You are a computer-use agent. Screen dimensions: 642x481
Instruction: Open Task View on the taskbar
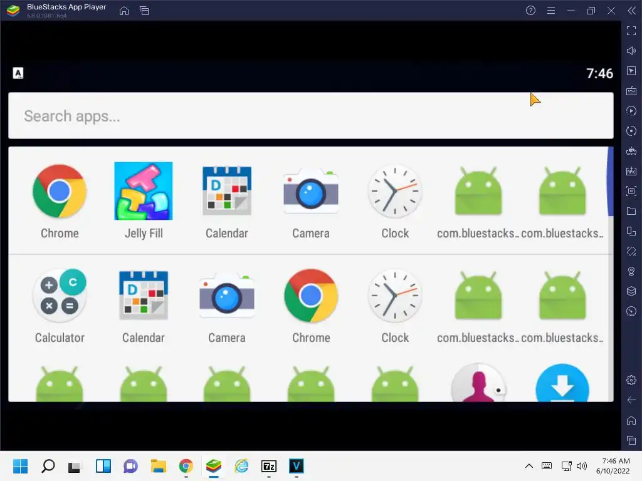(75, 466)
